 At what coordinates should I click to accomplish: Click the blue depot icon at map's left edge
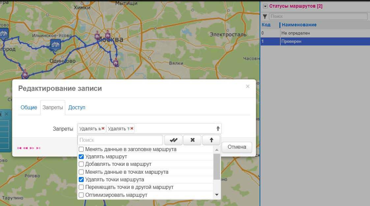(x=4, y=34)
